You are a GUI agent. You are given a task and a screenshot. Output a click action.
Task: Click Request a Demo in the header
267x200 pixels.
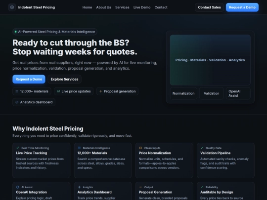(242, 7)
